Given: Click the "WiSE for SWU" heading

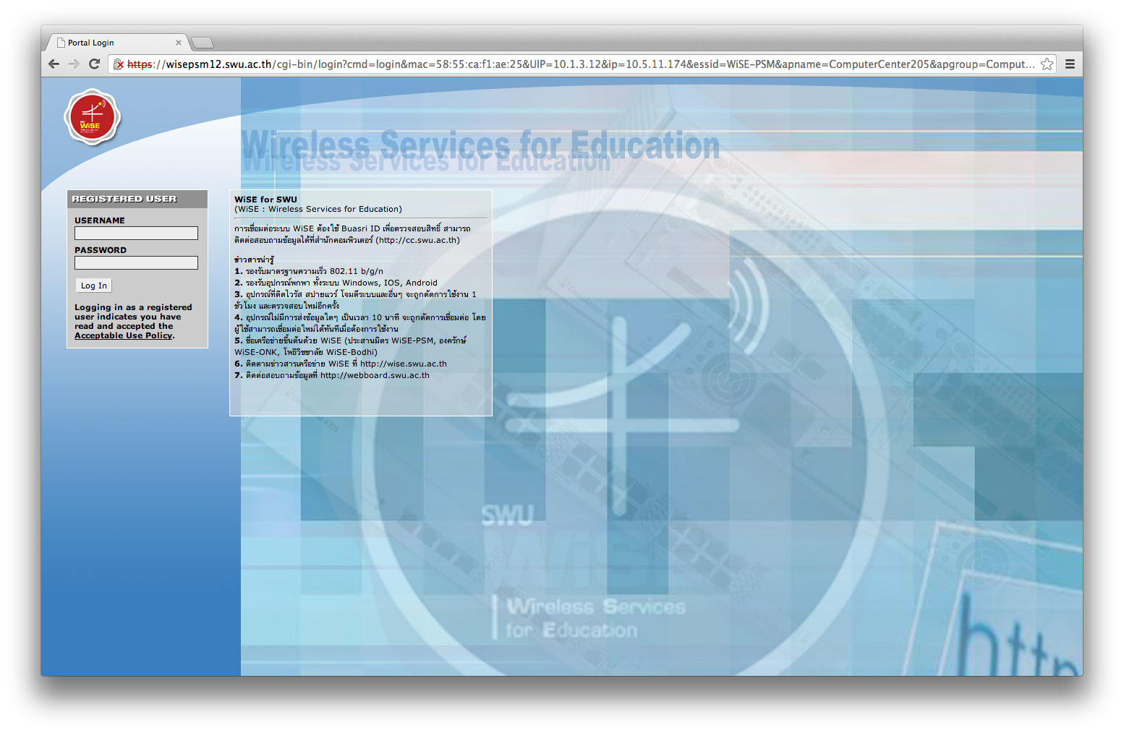Looking at the screenshot, I should 265,200.
